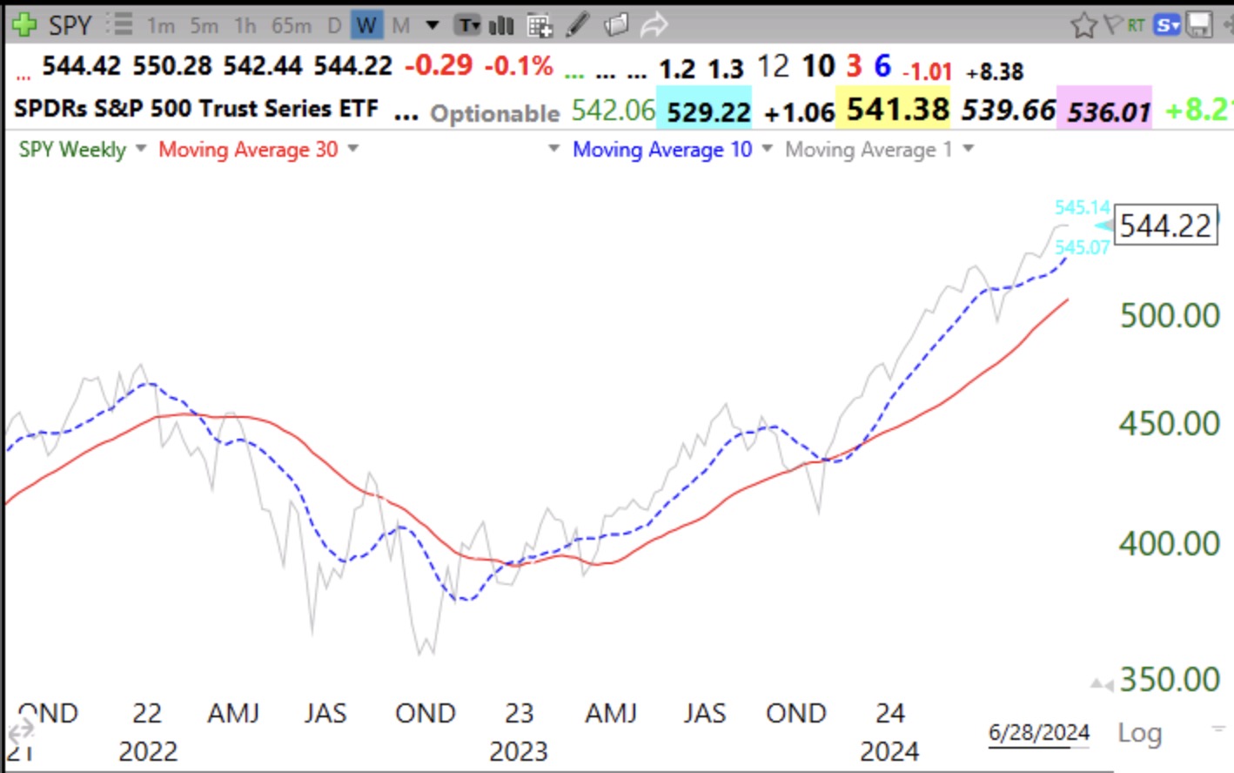
Task: Select the bar chart style icon
Action: click(x=502, y=24)
